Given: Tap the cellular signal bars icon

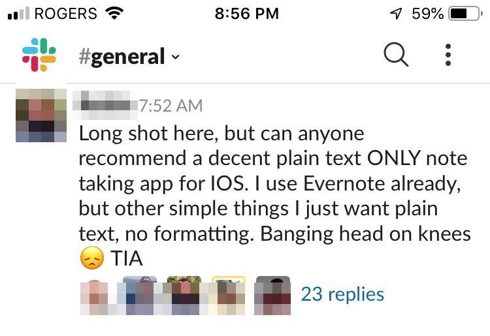Looking at the screenshot, I should click(18, 14).
